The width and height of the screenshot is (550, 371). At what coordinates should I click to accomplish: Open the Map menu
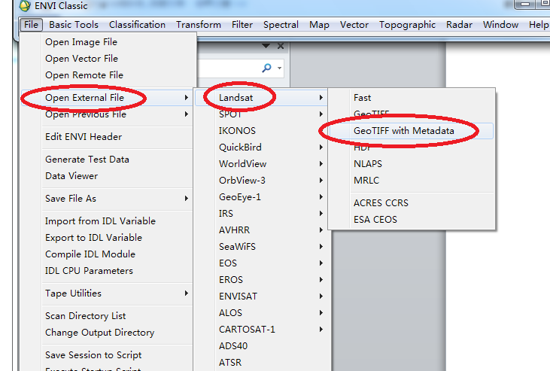click(x=319, y=25)
